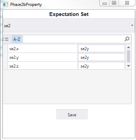The height and width of the screenshot is (140, 136).
Task: Click the Phase2bProperty window icon
Action: 5,5
